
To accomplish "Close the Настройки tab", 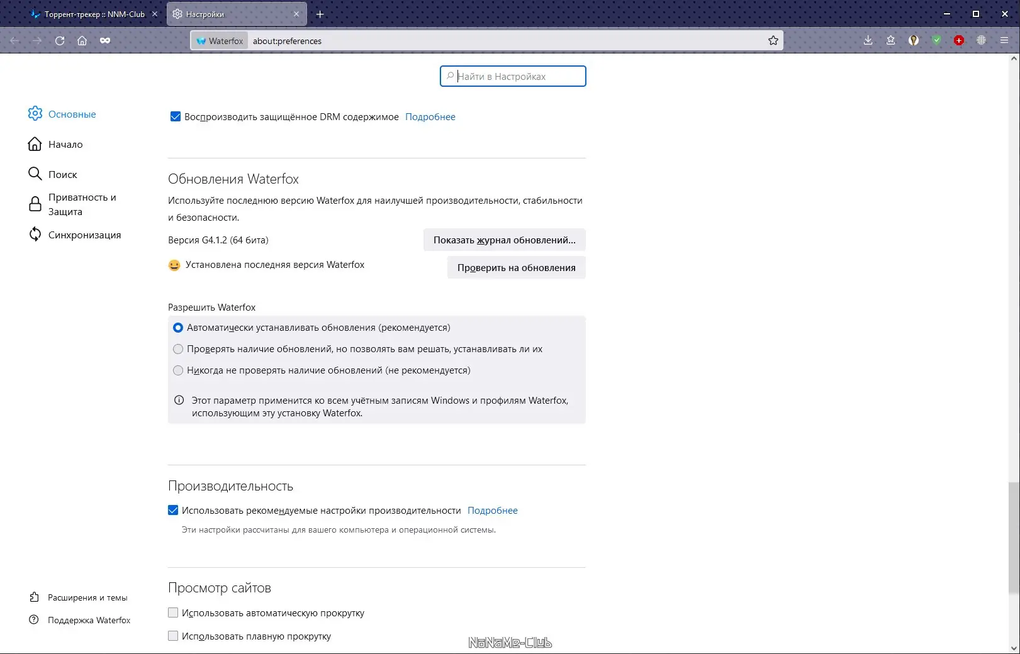I will (296, 14).
